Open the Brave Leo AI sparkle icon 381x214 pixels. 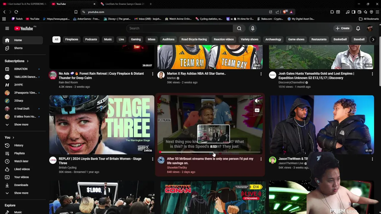[x=365, y=12]
